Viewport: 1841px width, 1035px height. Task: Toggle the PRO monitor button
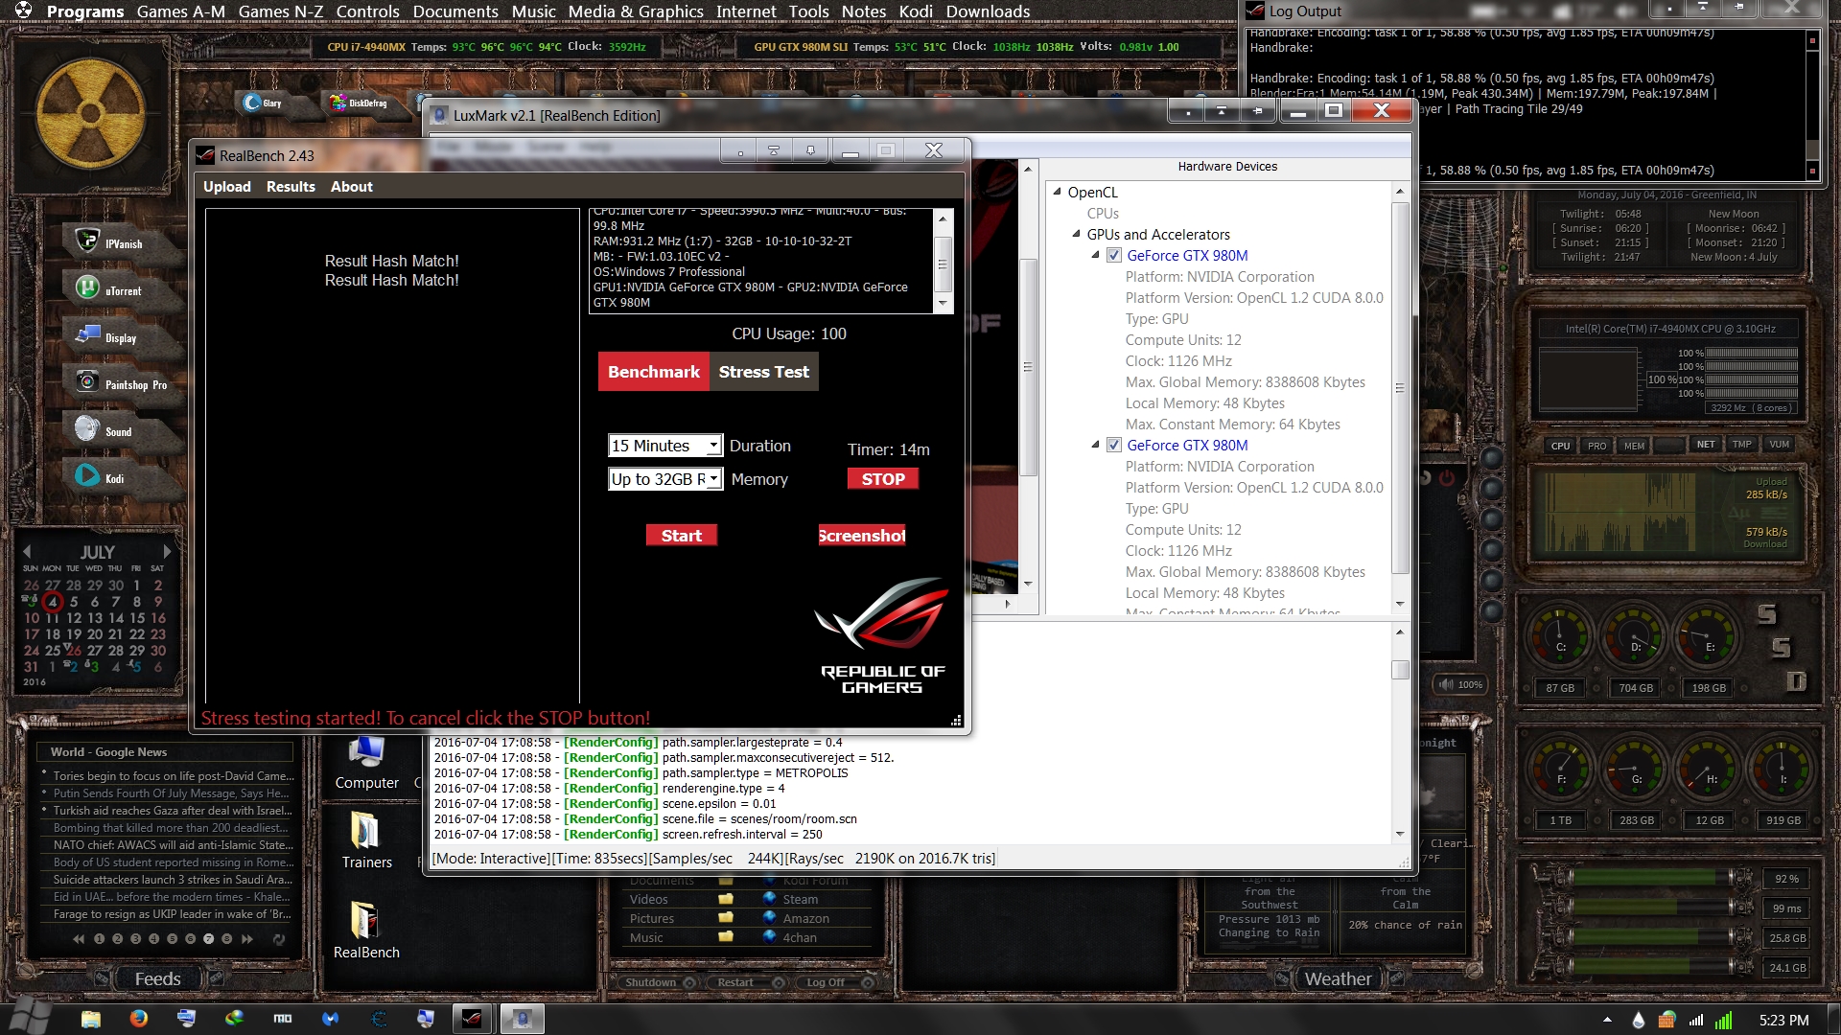pyautogui.click(x=1596, y=446)
